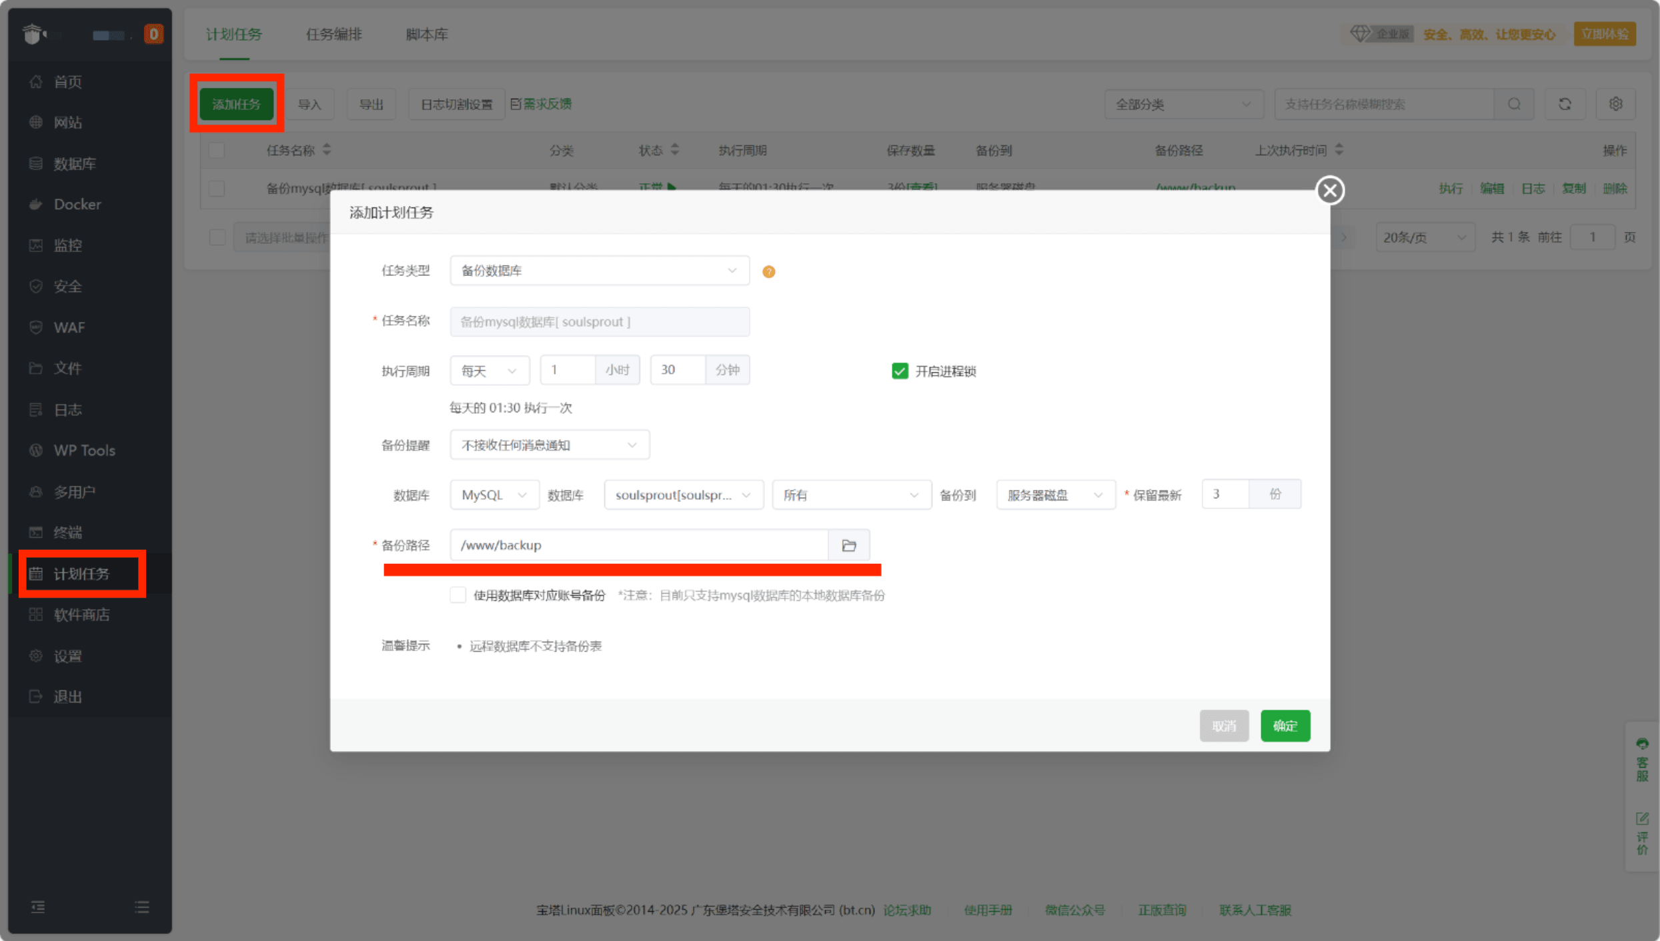Enable 使用数据库对应账号备份 checkbox
1660x941 pixels.
[x=458, y=595]
